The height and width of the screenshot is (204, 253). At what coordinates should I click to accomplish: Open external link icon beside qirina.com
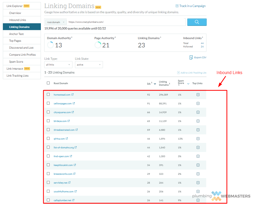(x=67, y=139)
